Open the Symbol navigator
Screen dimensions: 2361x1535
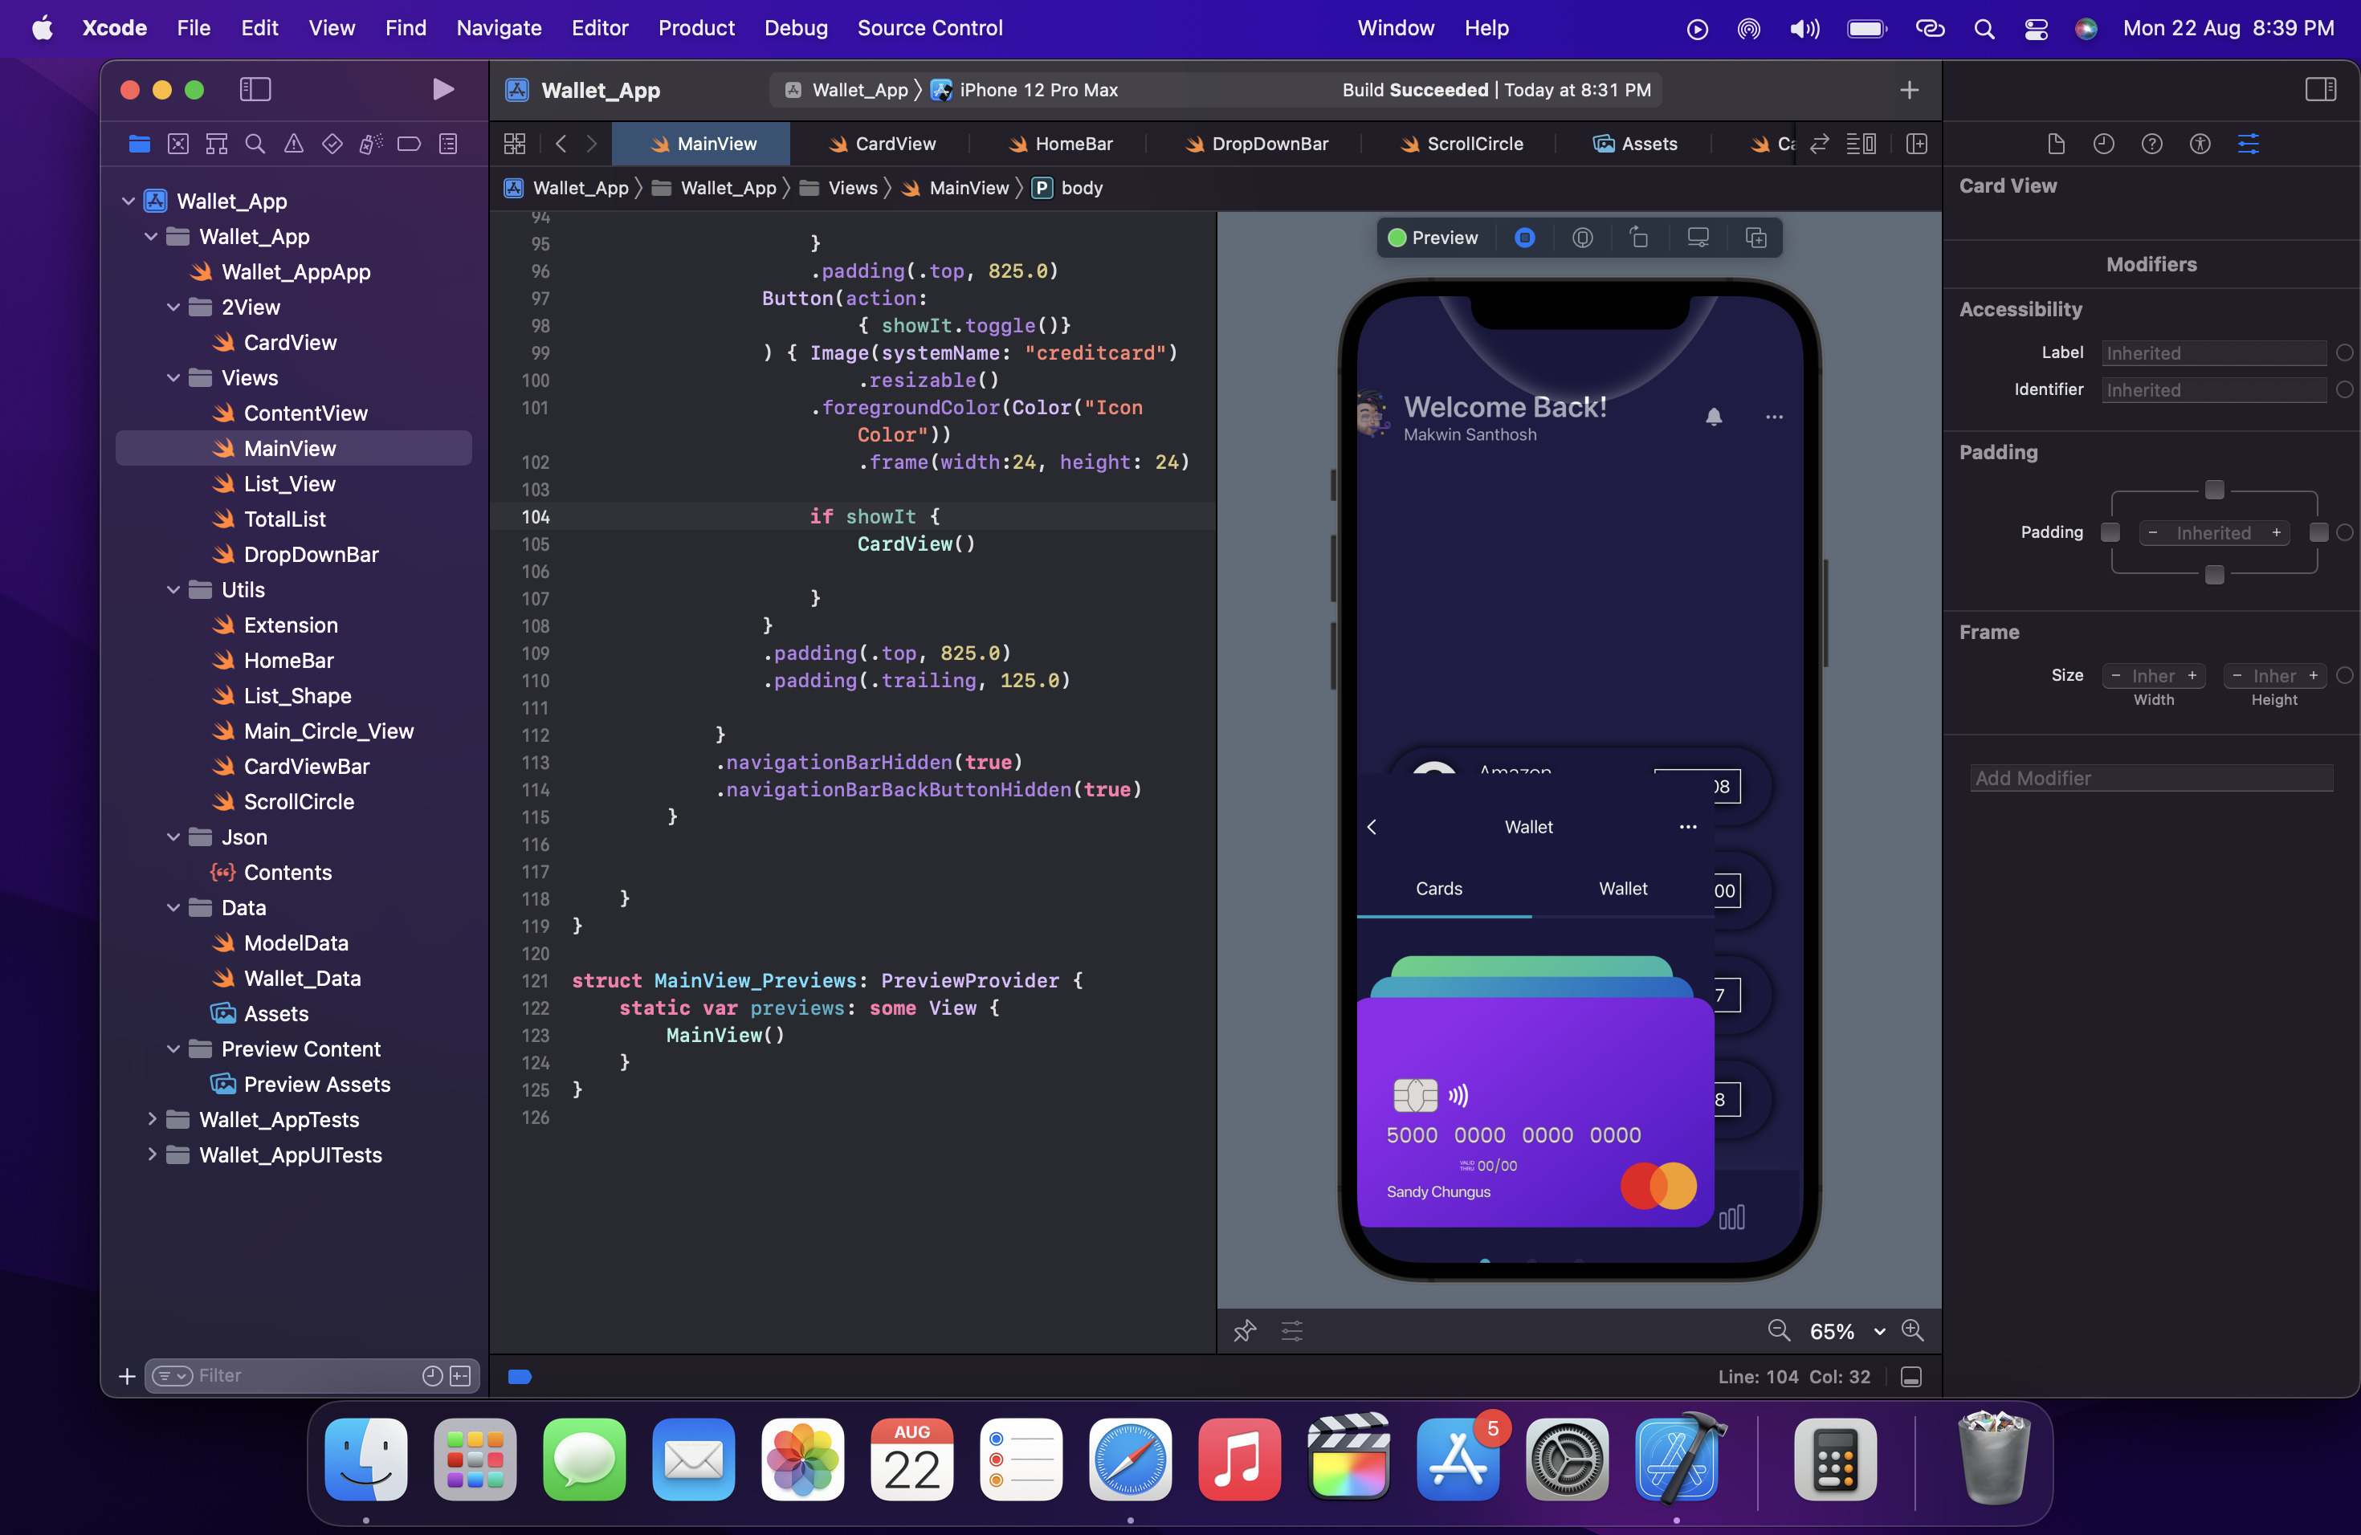216,144
